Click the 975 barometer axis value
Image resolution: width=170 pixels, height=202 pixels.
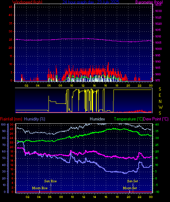pos(158,80)
